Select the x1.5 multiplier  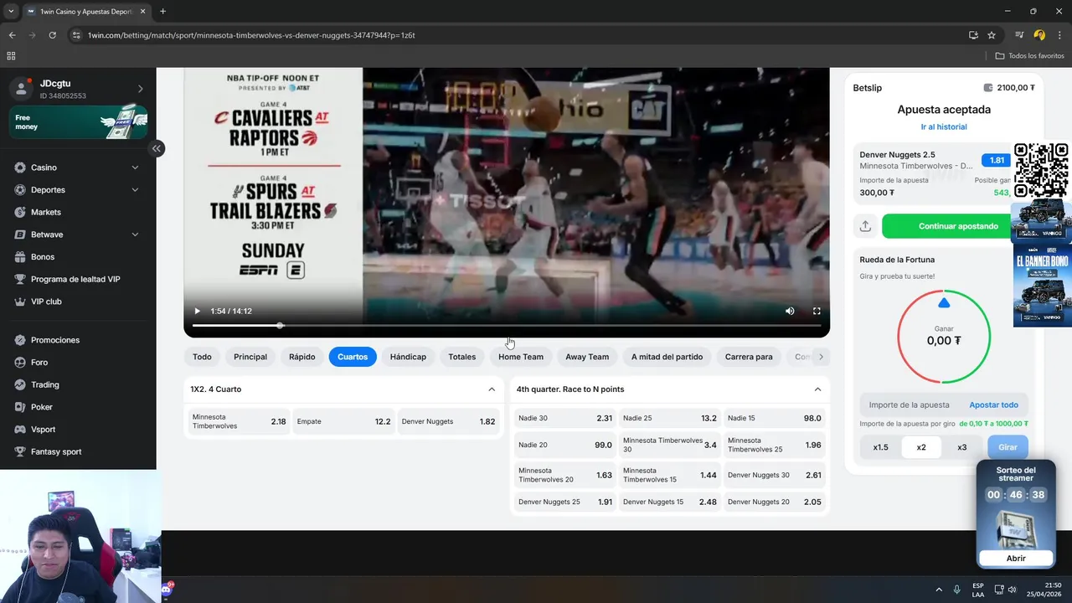(x=880, y=447)
